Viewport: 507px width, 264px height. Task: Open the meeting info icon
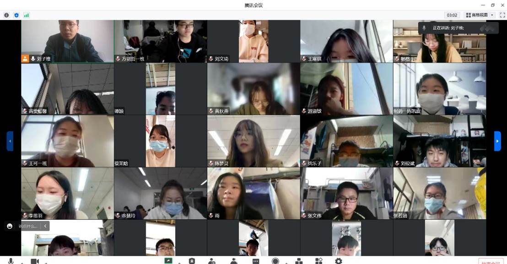[x=6, y=15]
